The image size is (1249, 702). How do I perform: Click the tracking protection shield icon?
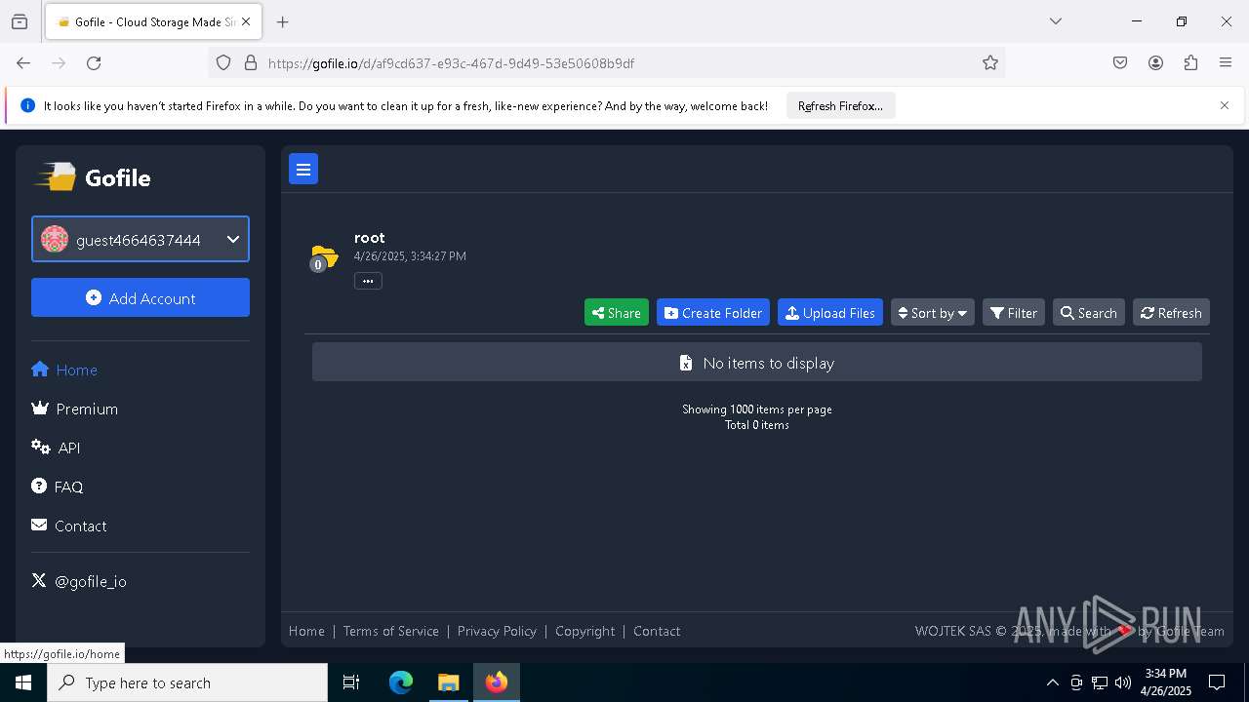223,63
